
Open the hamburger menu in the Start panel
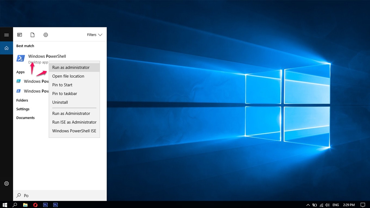coord(7,35)
